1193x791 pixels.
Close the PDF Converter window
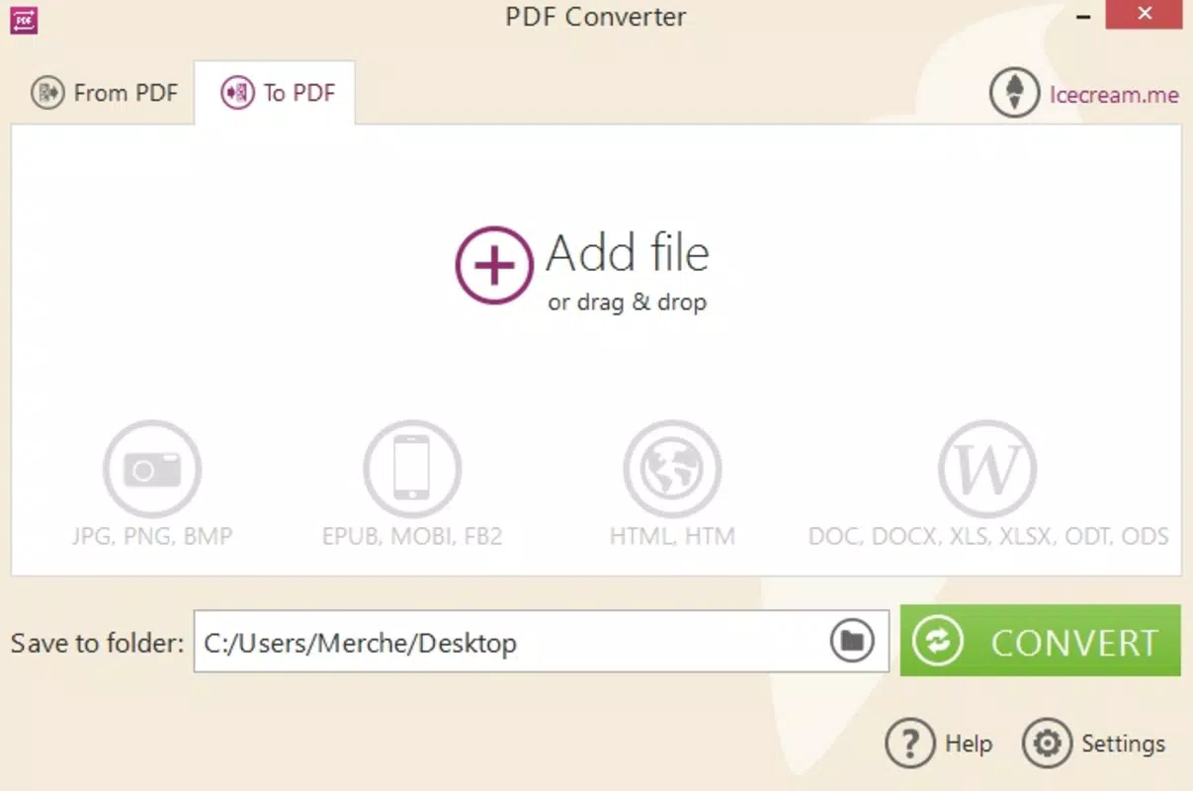[1145, 14]
